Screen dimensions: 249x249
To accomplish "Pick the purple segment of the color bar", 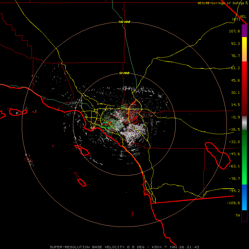I will coord(244,31).
